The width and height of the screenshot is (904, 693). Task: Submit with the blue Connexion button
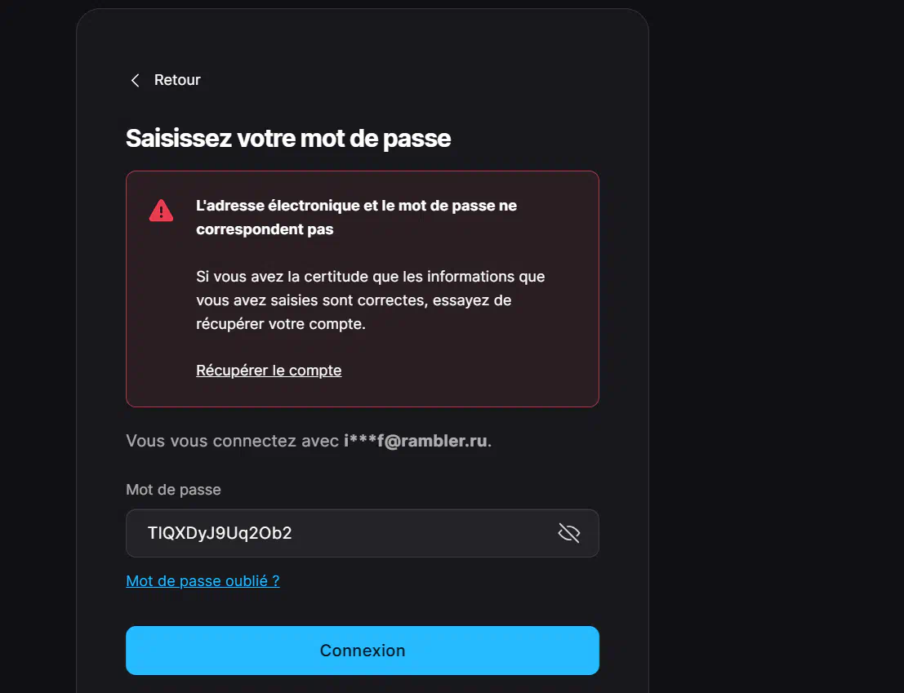tap(362, 651)
